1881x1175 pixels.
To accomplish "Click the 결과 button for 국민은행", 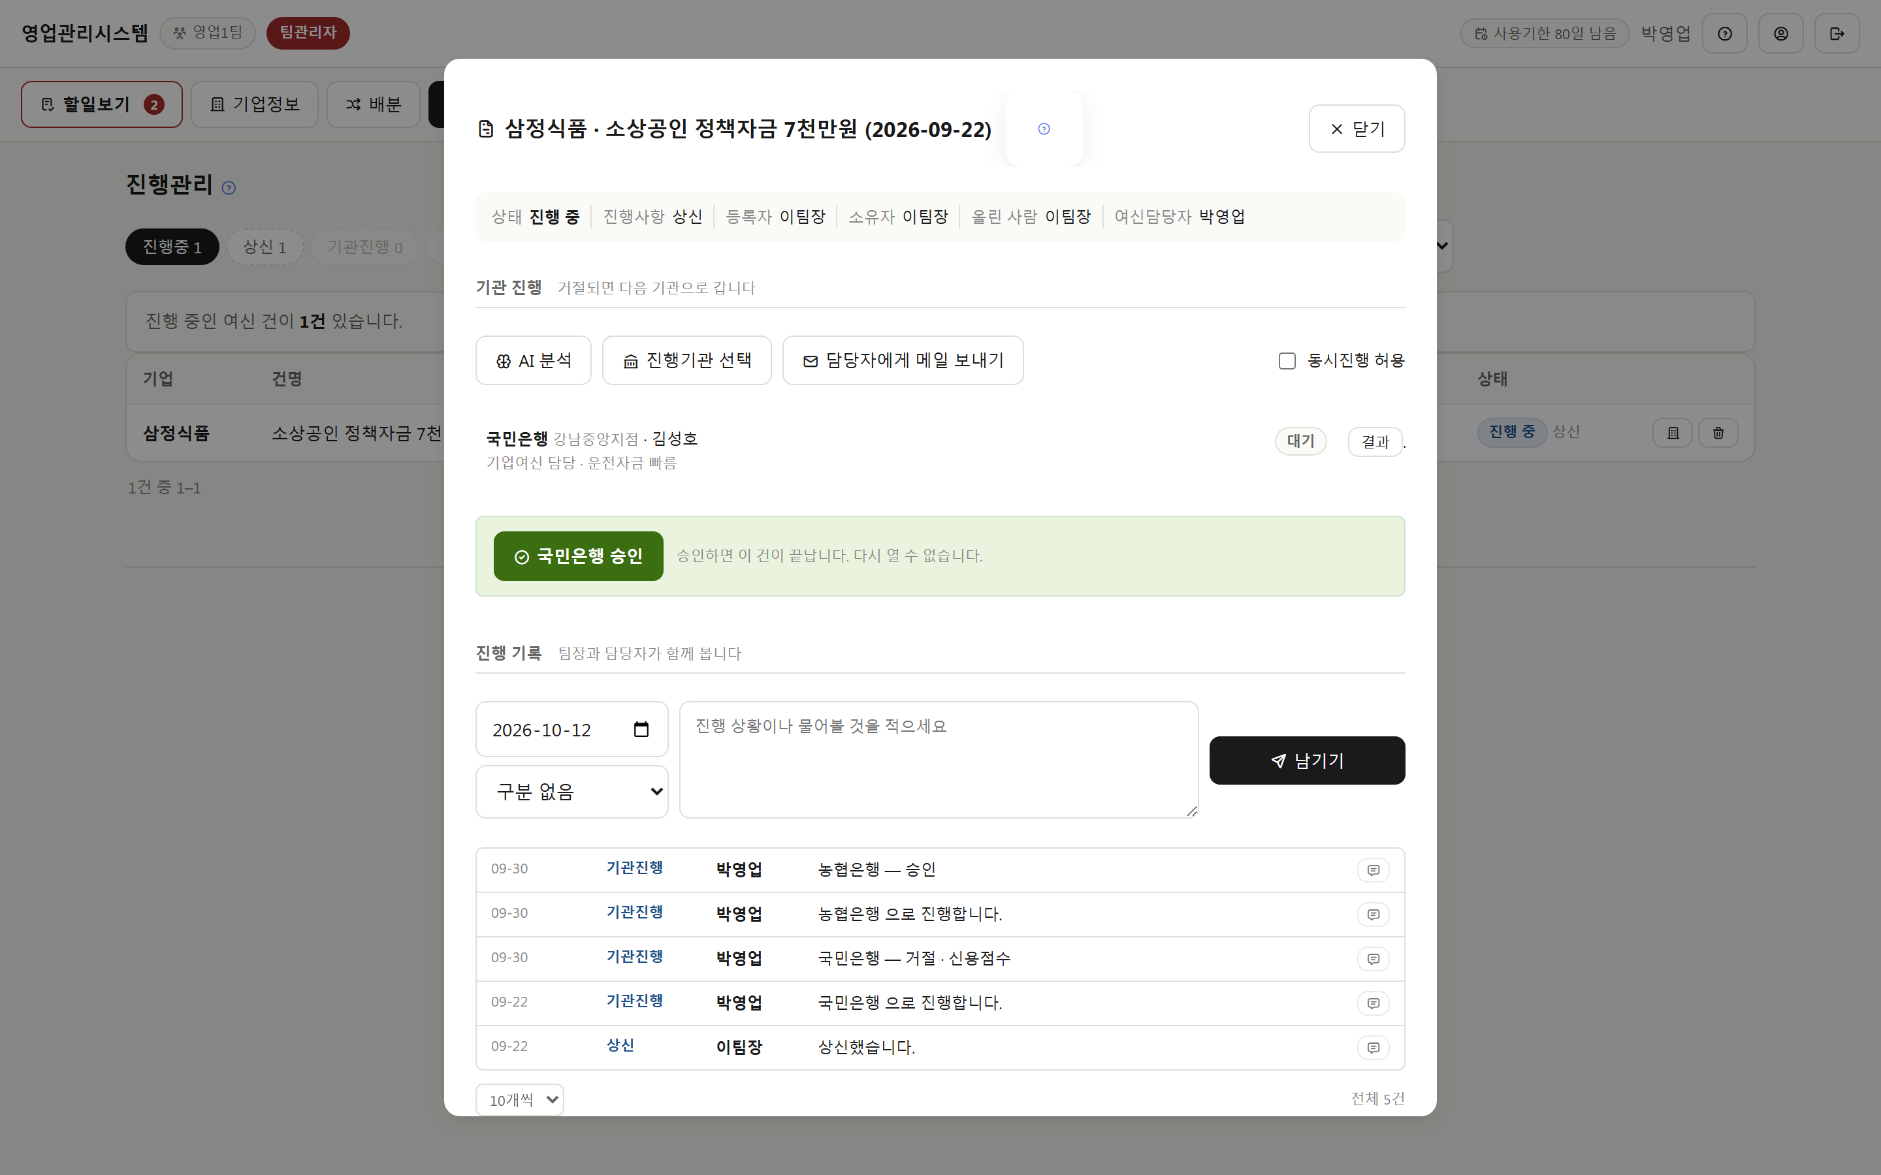I will (1375, 442).
